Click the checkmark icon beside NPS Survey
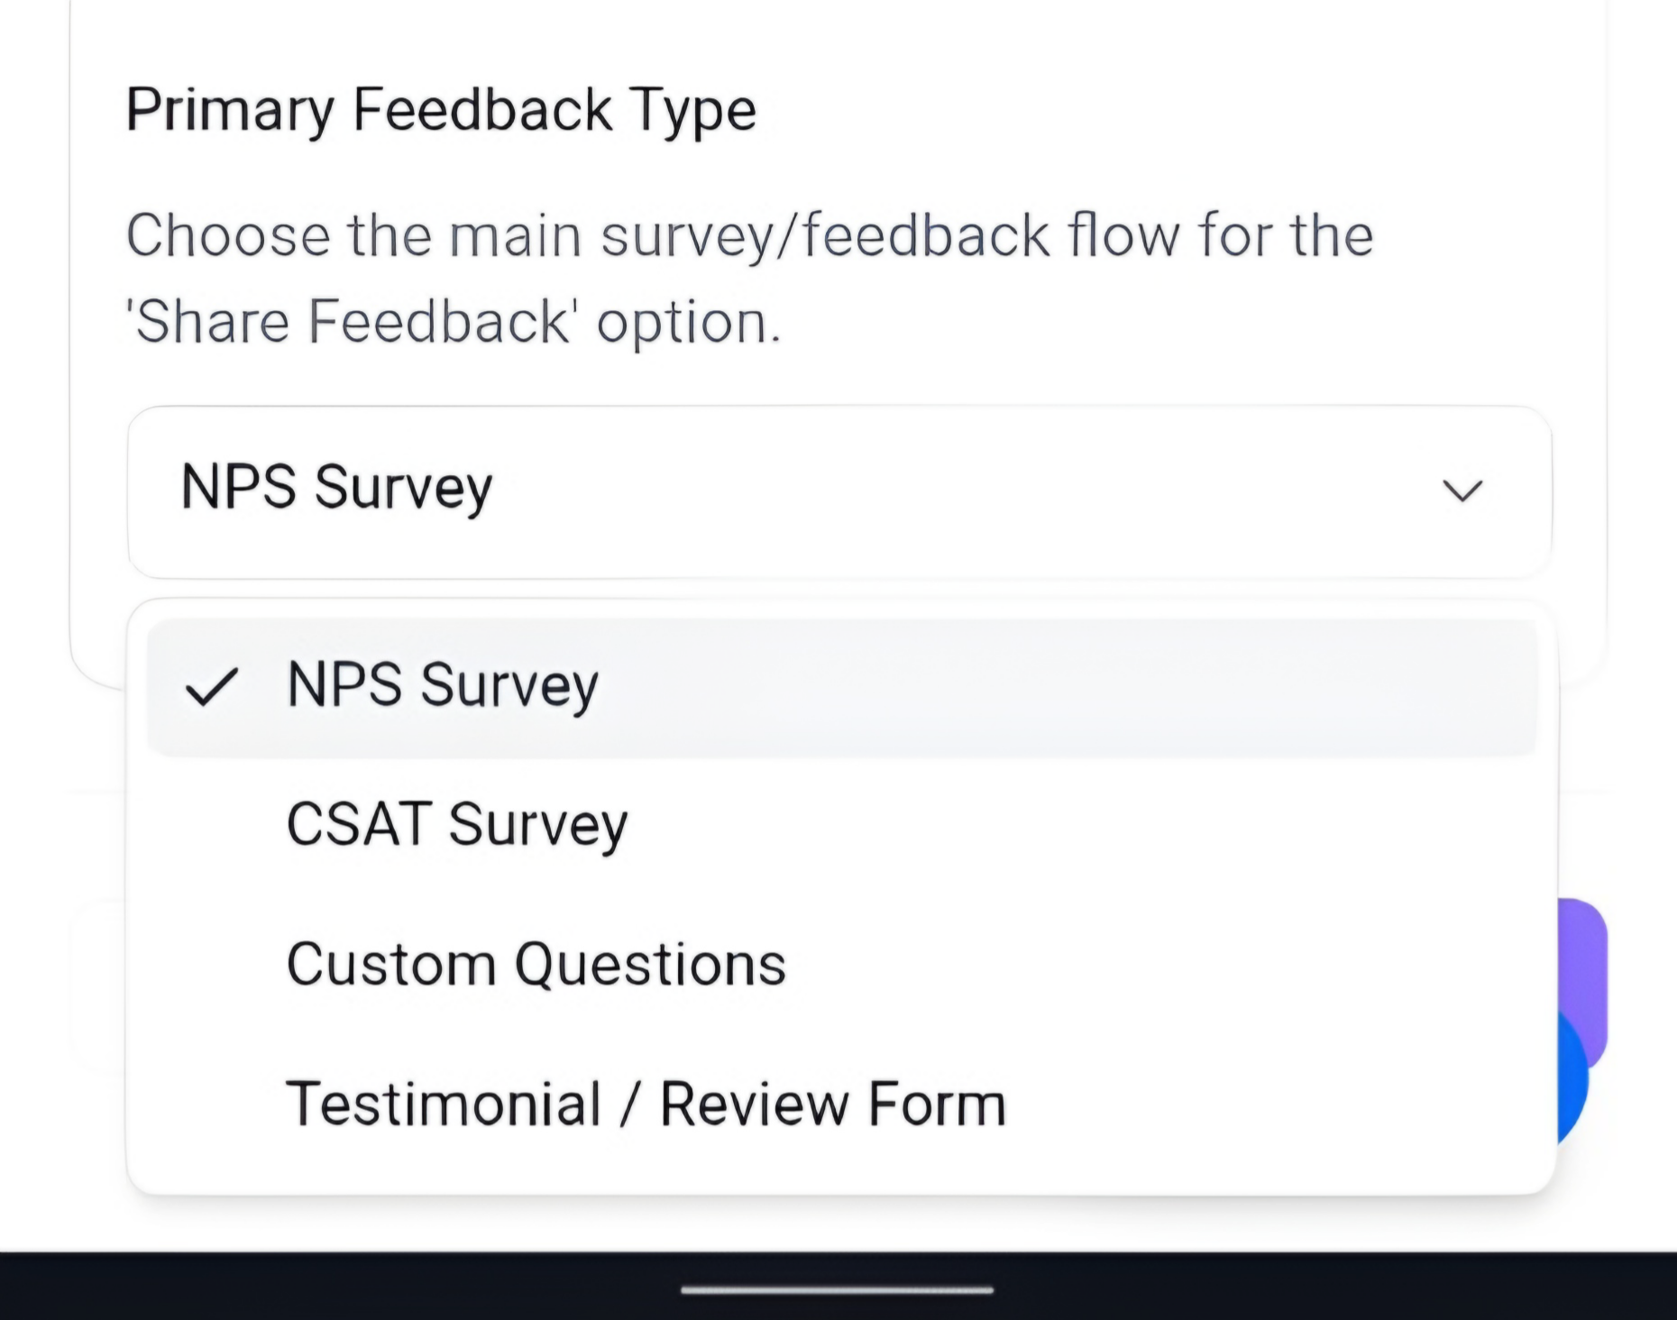 coord(211,687)
